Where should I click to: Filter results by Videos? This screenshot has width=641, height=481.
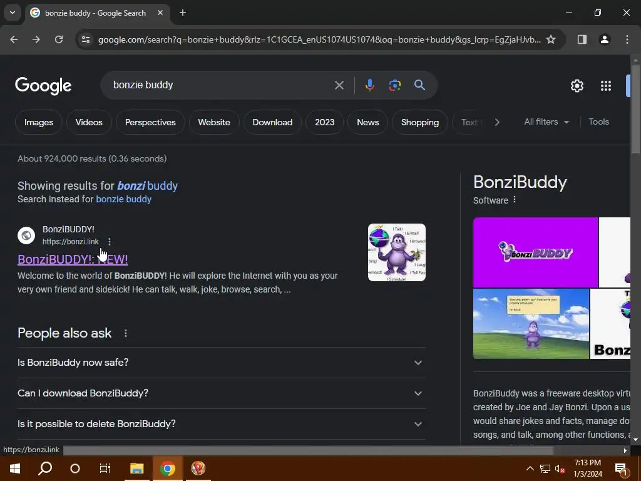[89, 122]
